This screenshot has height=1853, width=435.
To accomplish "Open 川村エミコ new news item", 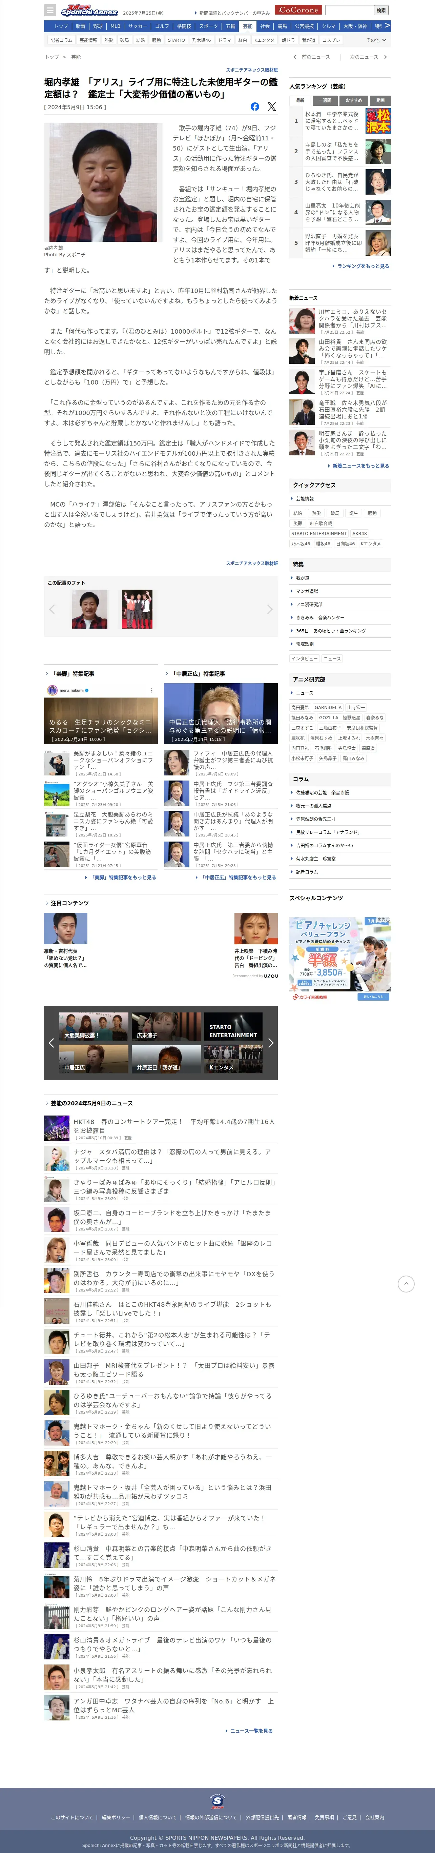I will (340, 321).
